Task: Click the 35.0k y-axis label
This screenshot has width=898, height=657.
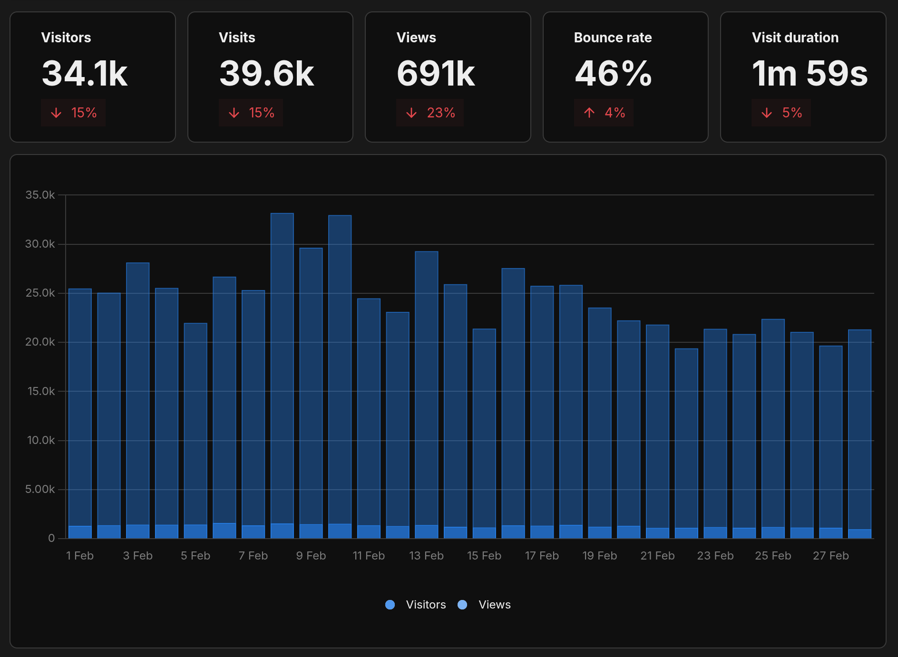Action: click(x=39, y=194)
